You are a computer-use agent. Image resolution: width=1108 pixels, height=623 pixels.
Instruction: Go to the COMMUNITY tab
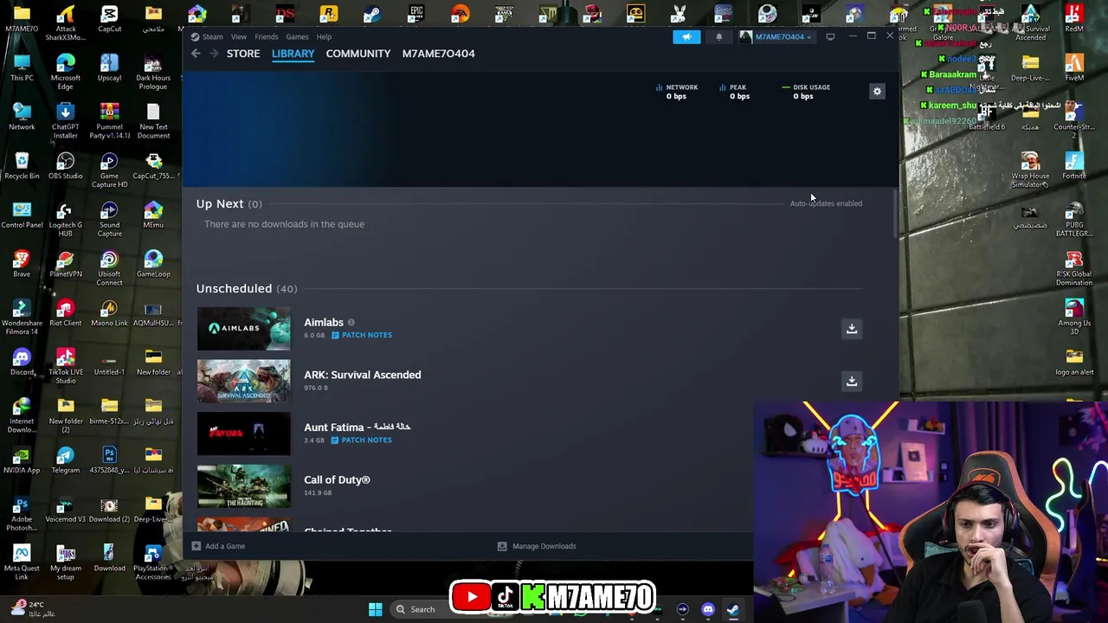(358, 54)
